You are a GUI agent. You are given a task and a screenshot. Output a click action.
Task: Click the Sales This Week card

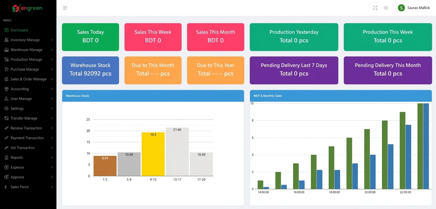point(153,37)
